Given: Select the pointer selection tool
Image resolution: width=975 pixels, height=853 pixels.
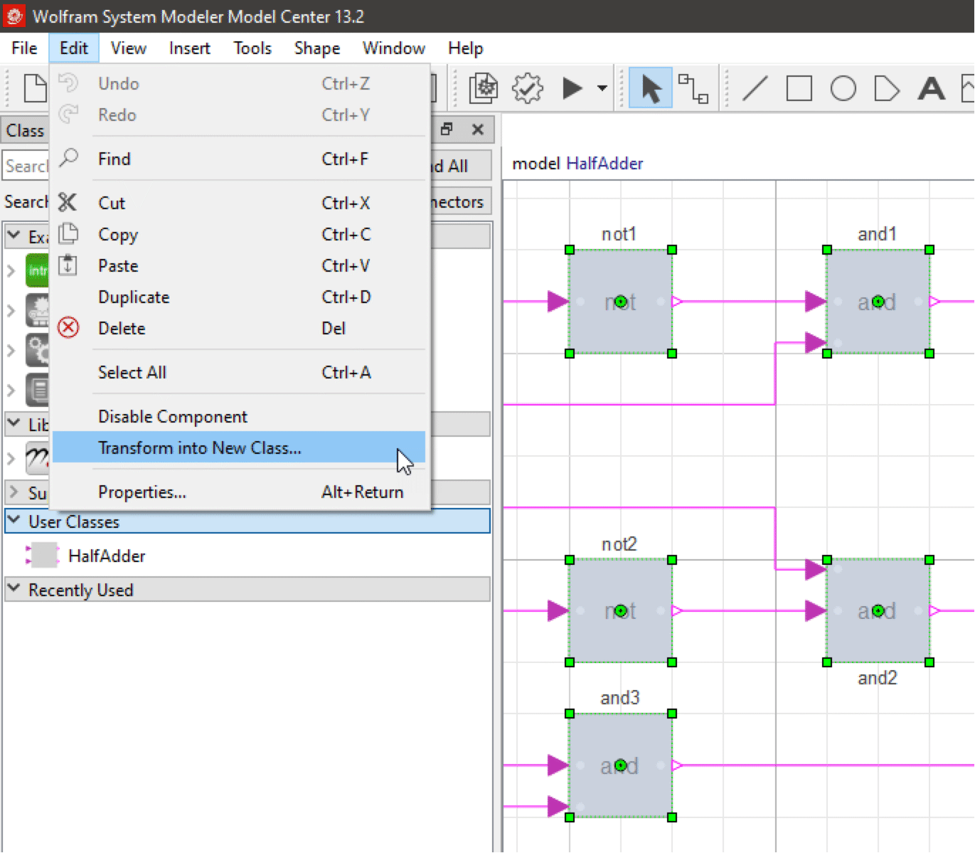Looking at the screenshot, I should (651, 88).
